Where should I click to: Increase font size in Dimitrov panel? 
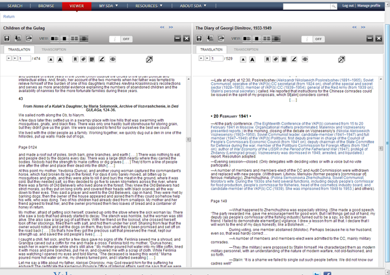click(x=252, y=60)
